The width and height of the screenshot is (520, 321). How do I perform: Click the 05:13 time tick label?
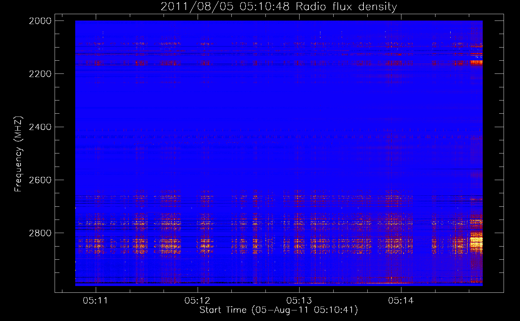[299, 300]
